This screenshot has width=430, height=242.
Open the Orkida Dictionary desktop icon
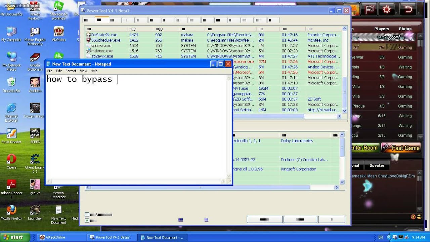(35, 62)
